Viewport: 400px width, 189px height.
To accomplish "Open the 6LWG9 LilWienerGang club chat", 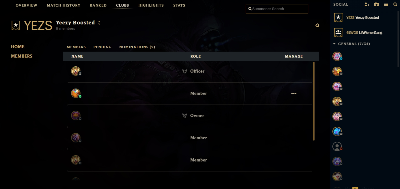I will (x=364, y=32).
